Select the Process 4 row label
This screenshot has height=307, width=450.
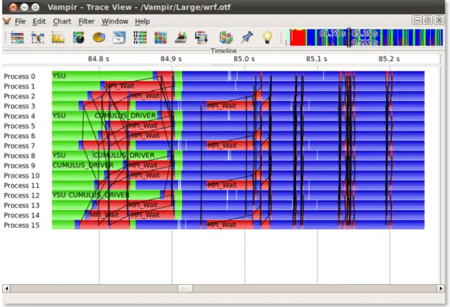pos(19,116)
